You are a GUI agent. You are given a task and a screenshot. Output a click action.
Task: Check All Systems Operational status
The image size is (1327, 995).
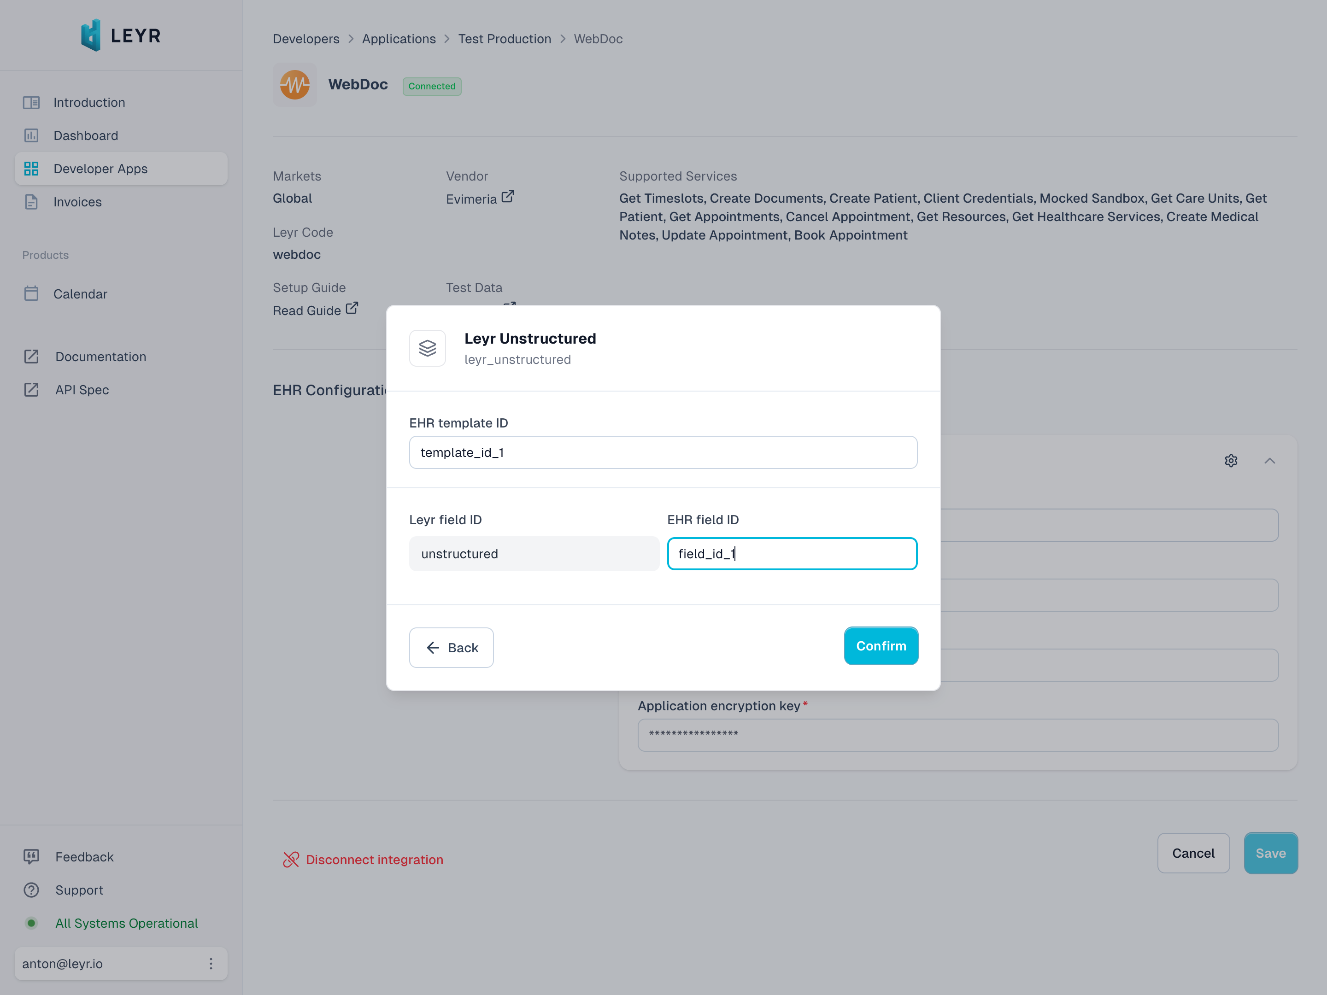click(127, 923)
